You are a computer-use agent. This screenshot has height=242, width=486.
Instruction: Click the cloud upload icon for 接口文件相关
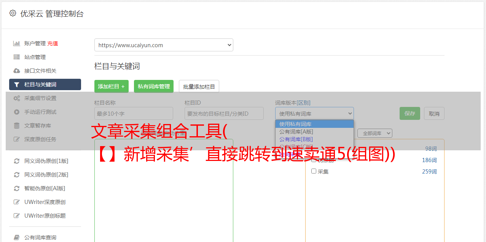(17, 71)
